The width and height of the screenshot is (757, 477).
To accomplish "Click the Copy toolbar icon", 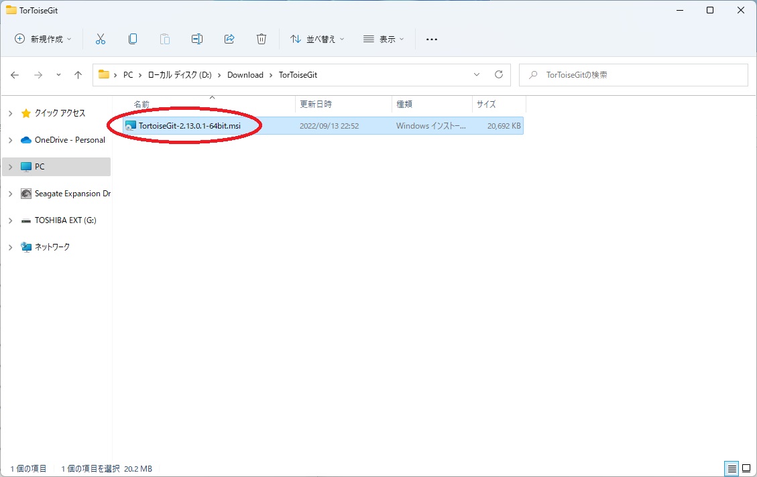I will [x=133, y=39].
